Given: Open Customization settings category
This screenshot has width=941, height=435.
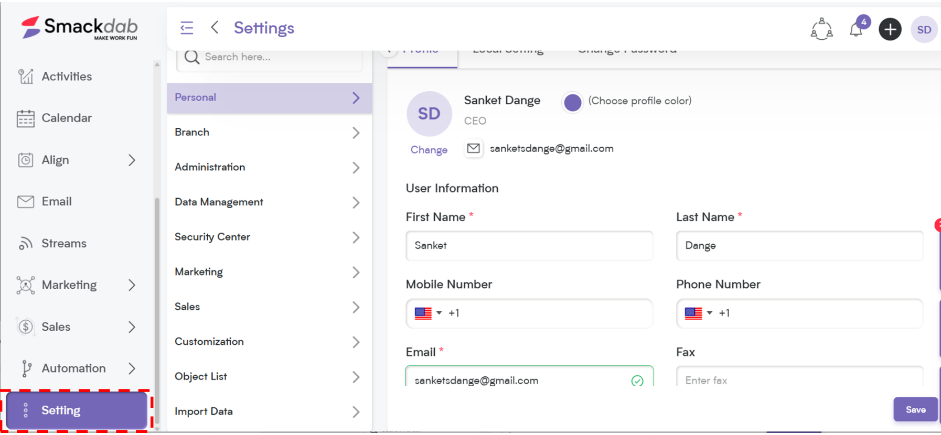Looking at the screenshot, I should [269, 342].
